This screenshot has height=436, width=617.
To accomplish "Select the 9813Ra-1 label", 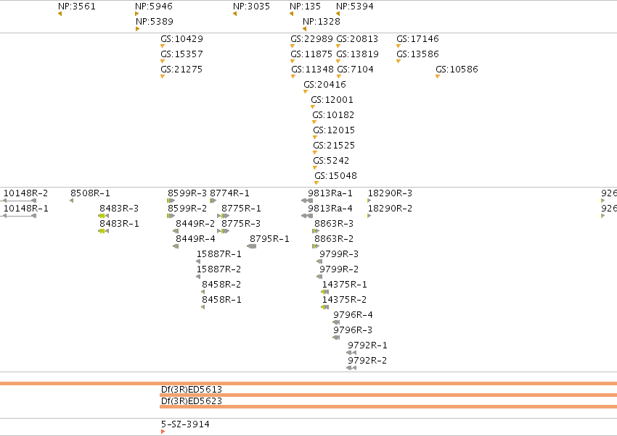I will [x=330, y=193].
